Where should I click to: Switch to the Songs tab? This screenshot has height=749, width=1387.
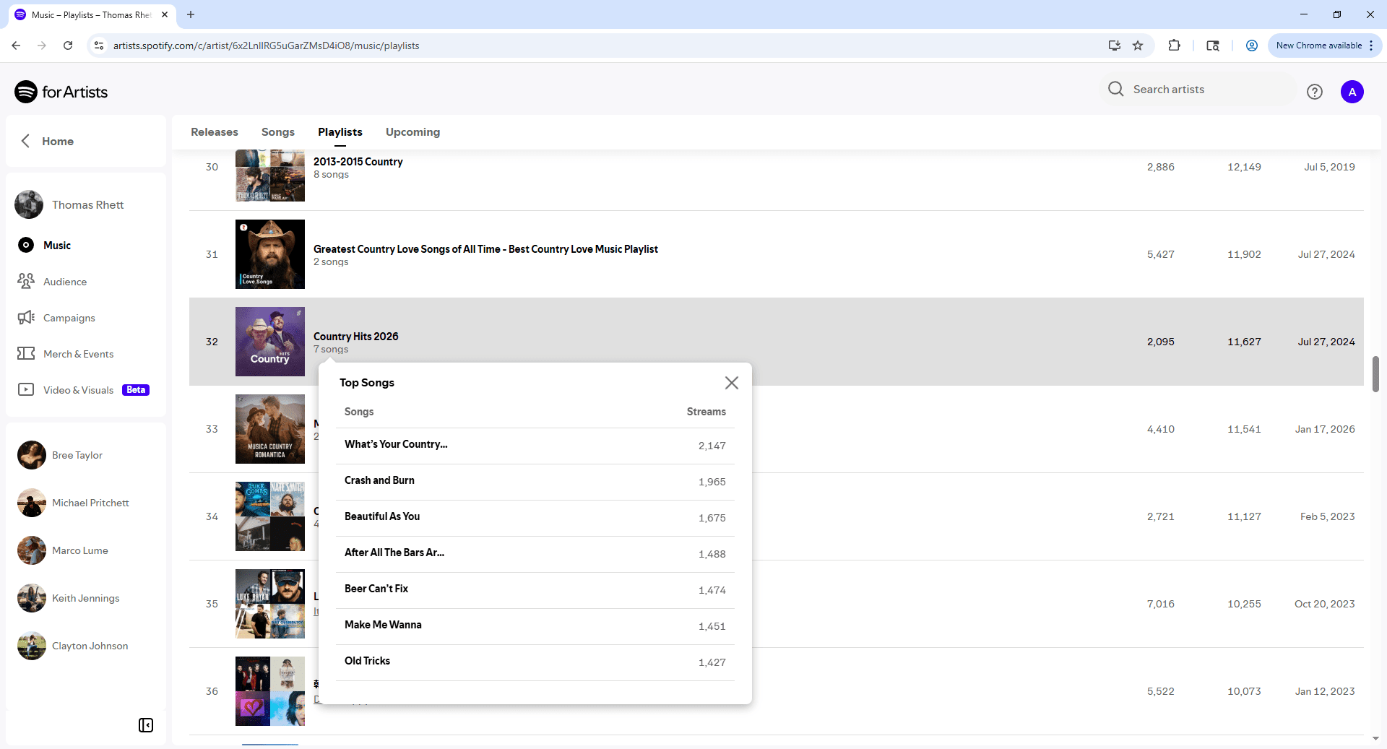tap(278, 132)
